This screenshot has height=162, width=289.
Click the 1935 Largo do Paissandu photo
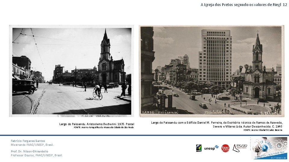coord(72,71)
